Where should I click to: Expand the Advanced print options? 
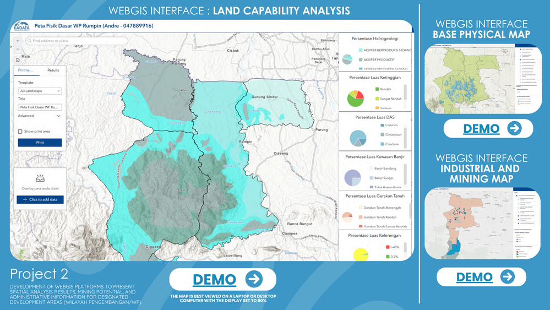(40, 116)
